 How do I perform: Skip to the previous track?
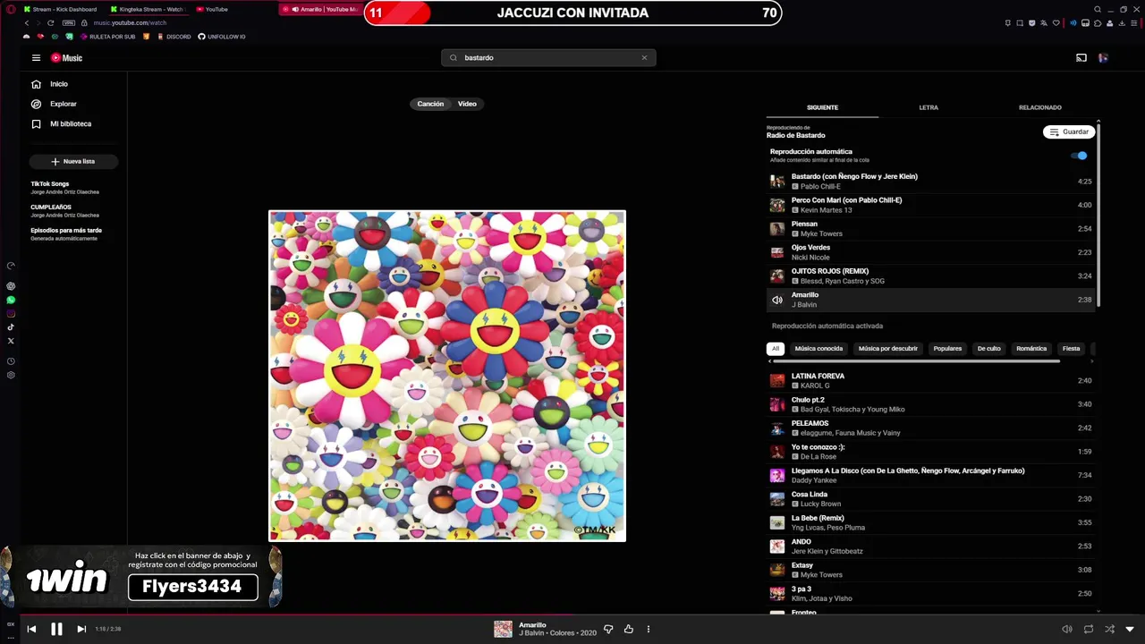coord(31,629)
